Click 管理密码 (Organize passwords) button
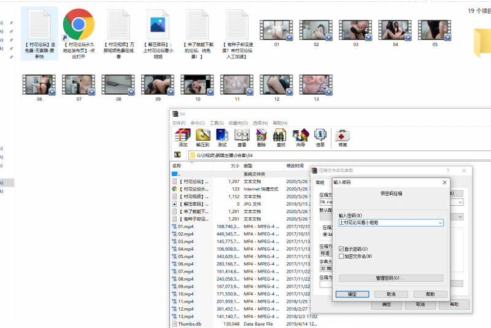491x328 pixels. coord(390,278)
